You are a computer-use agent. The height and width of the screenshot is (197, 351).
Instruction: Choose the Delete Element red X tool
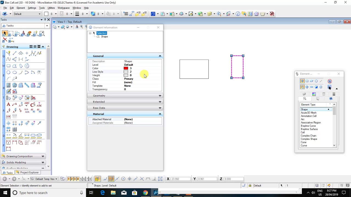(x=5, y=40)
